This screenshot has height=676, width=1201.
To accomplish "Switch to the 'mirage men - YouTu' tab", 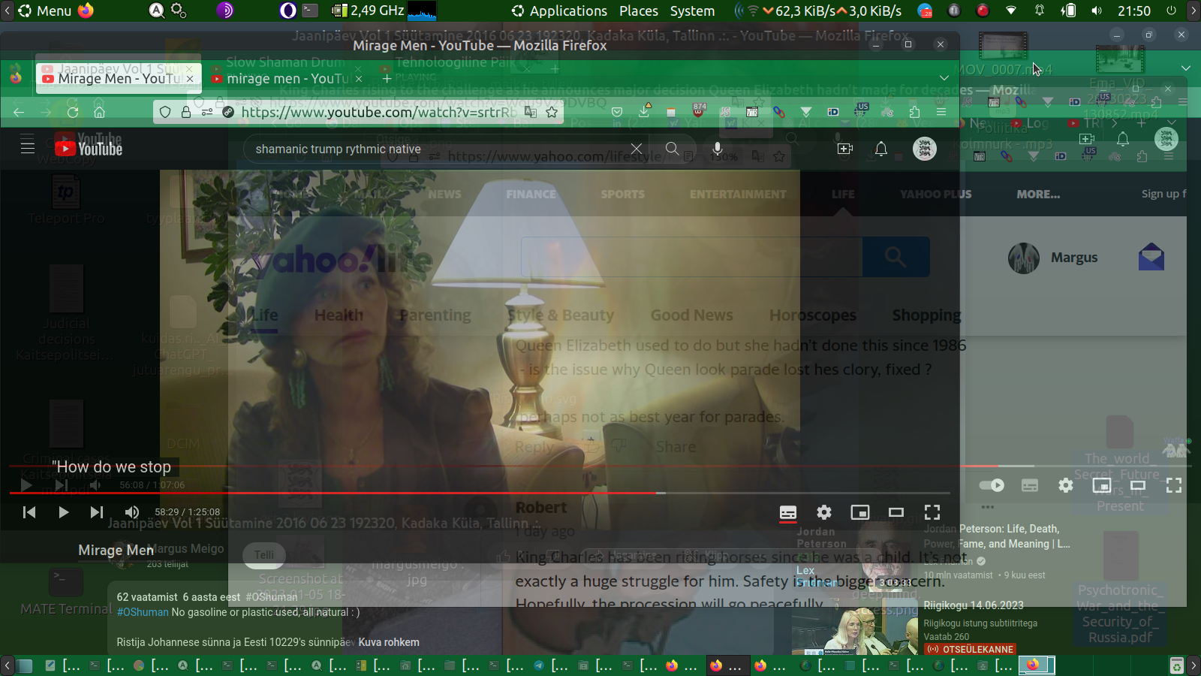I will pyautogui.click(x=287, y=78).
